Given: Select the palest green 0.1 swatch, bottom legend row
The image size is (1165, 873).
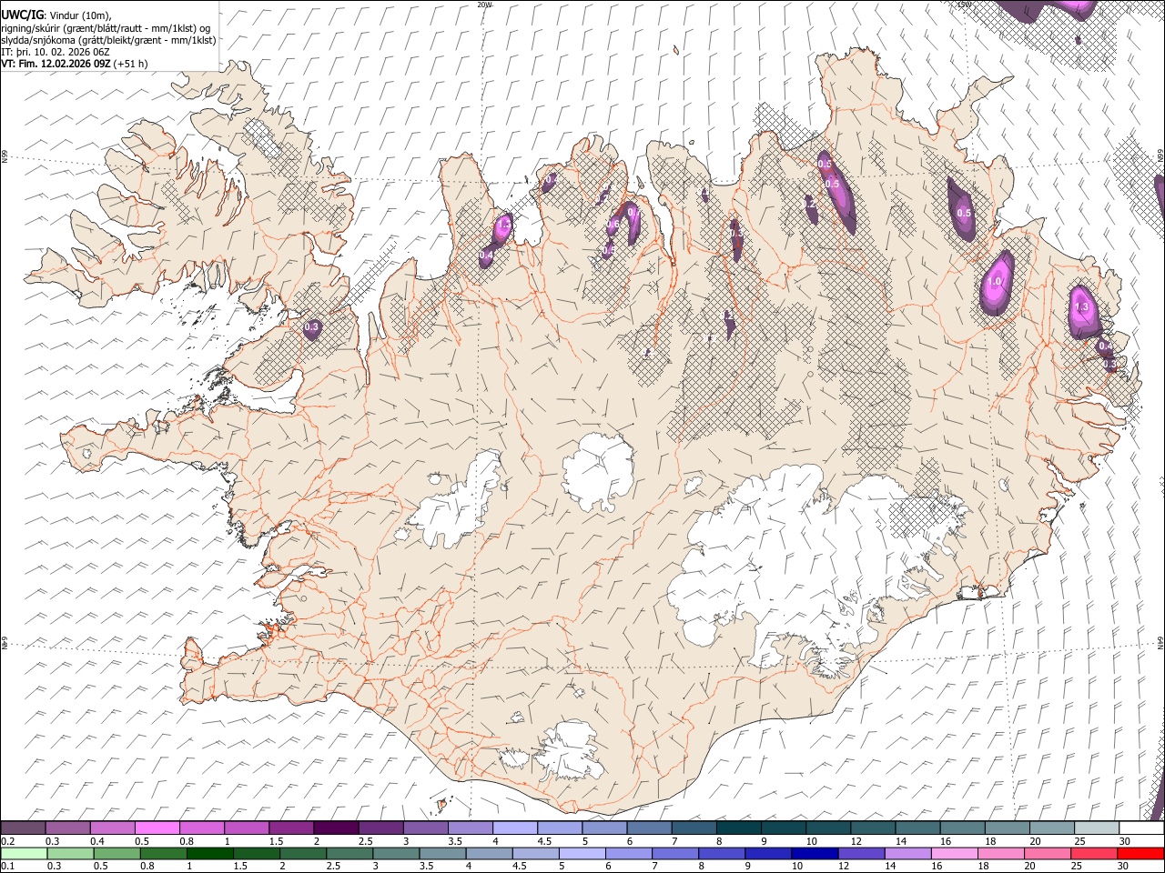Looking at the screenshot, I should (24, 854).
